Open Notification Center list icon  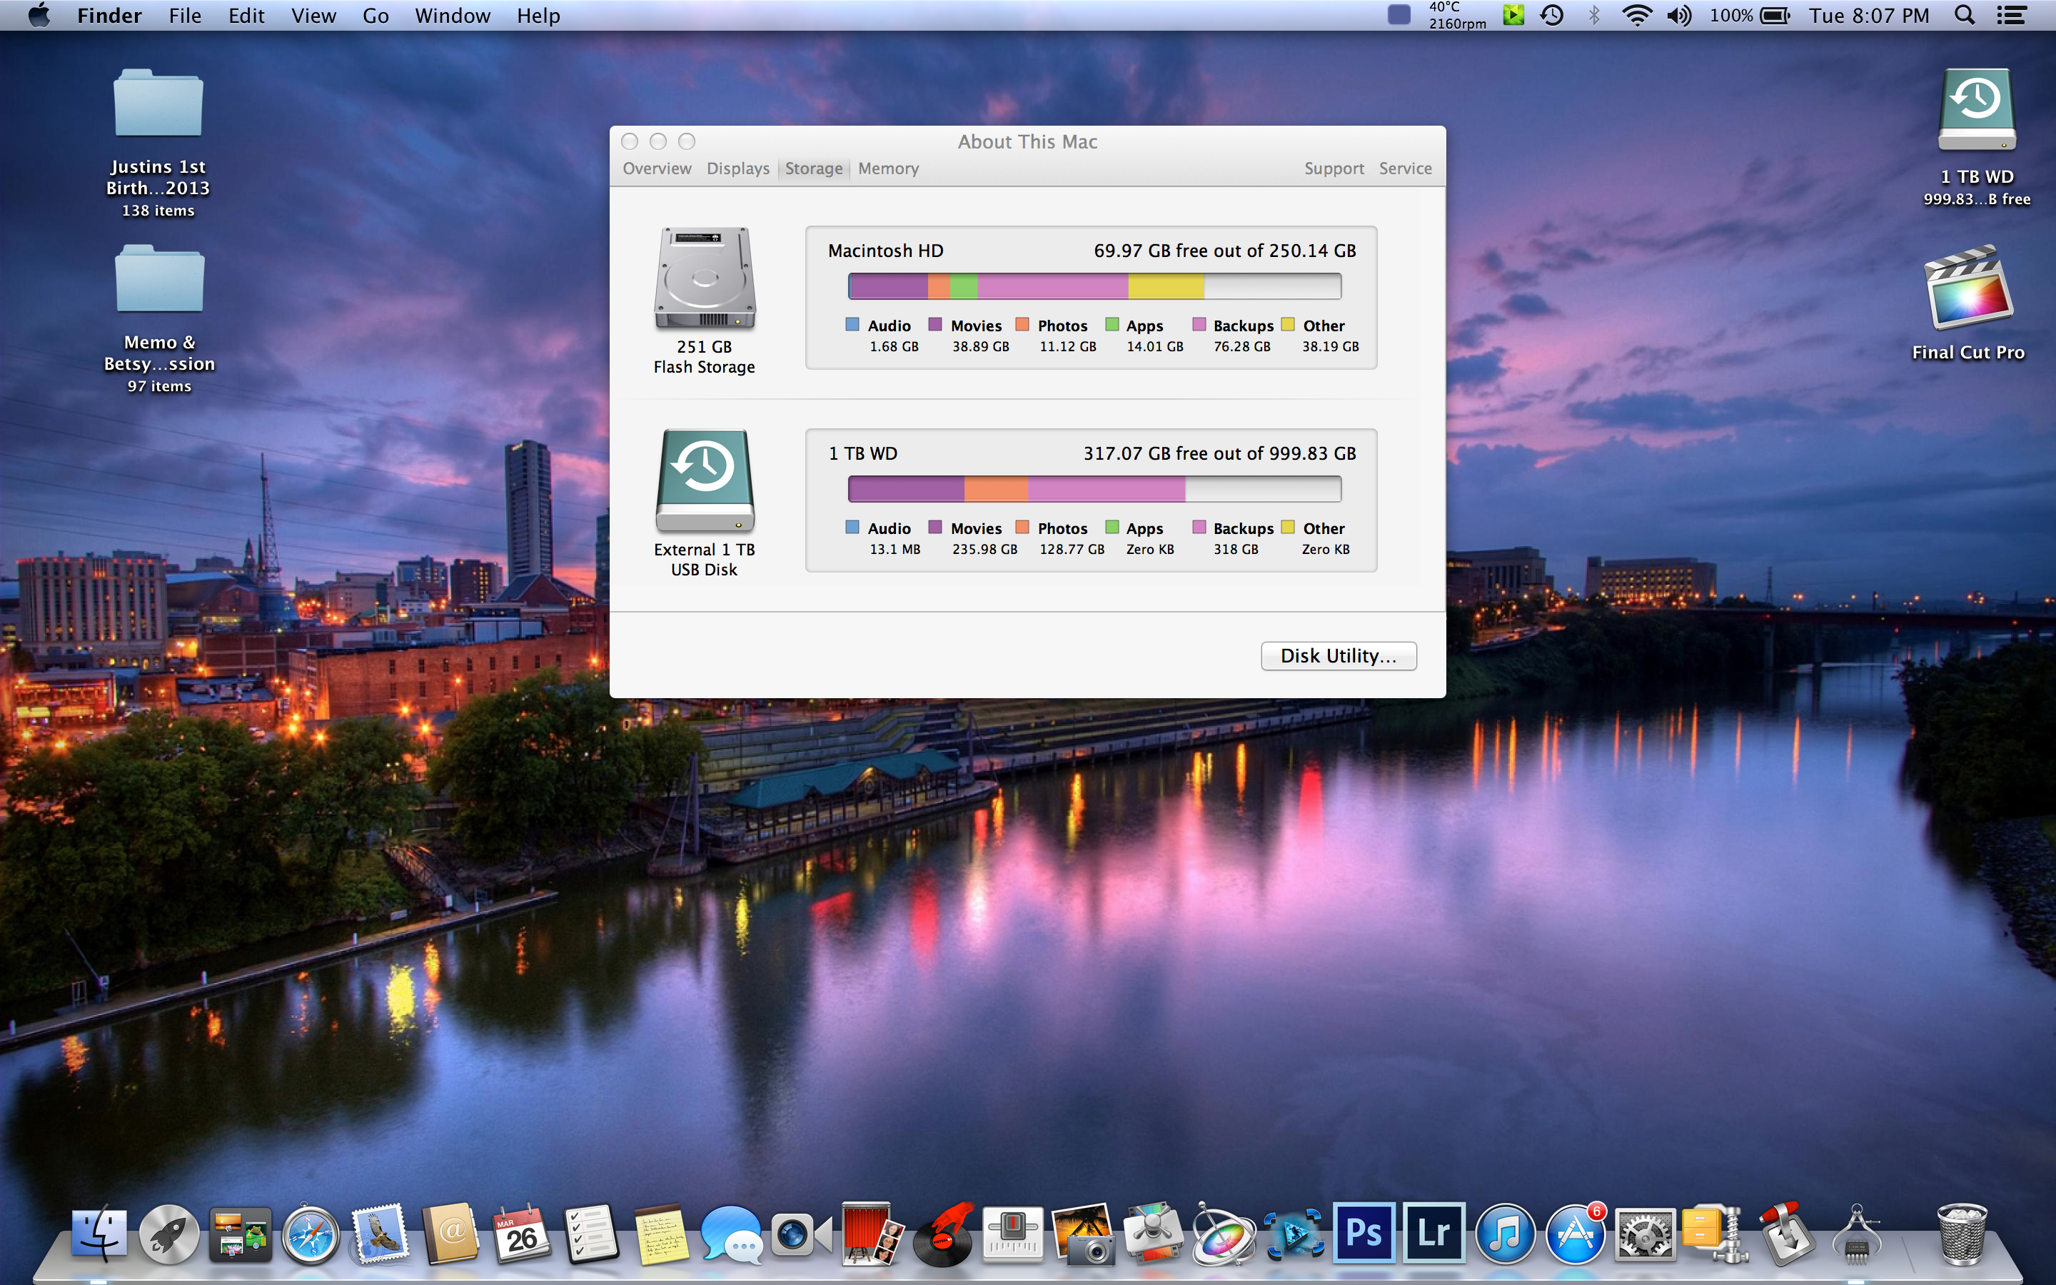pos(2011,15)
